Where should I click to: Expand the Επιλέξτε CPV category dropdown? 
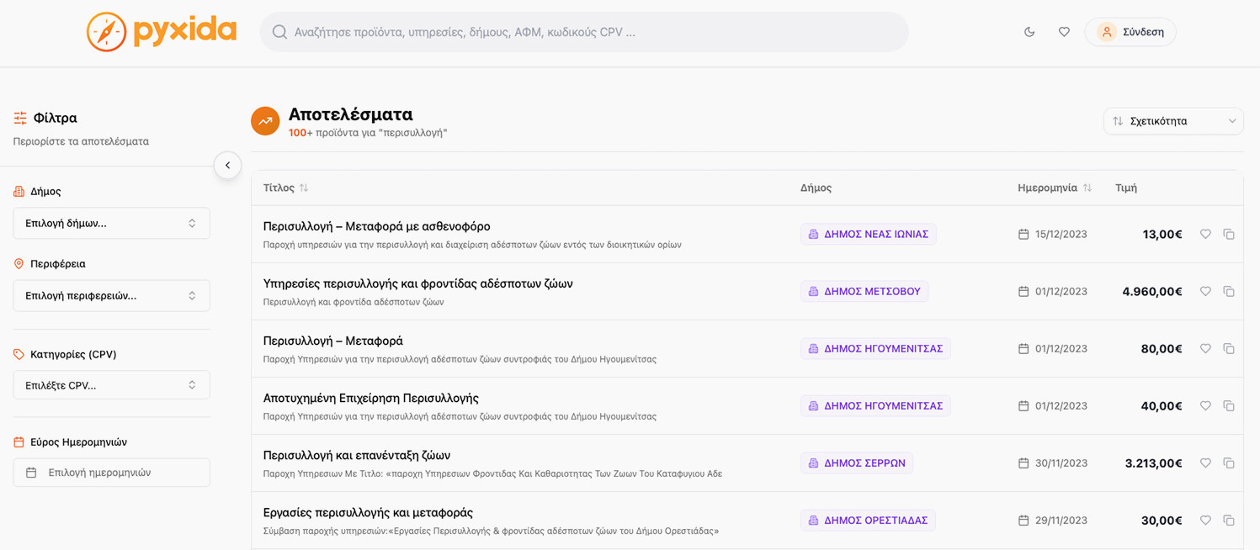pos(111,385)
